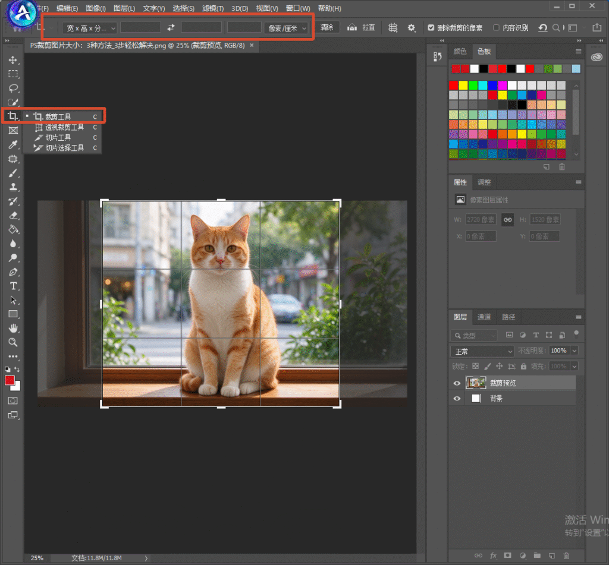Click the red foreground color swatch
Screen dimensions: 609x565
point(10,380)
